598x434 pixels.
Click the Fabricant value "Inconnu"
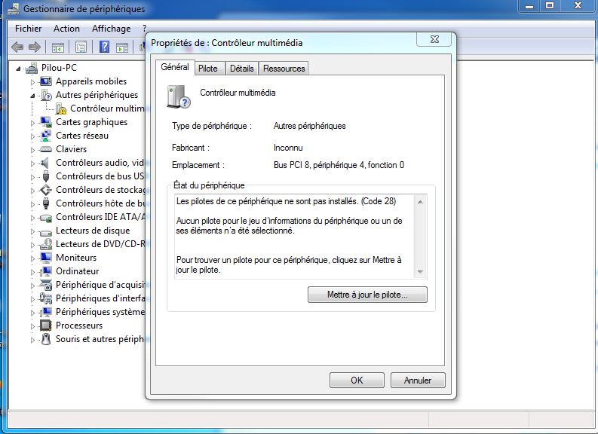(x=288, y=148)
